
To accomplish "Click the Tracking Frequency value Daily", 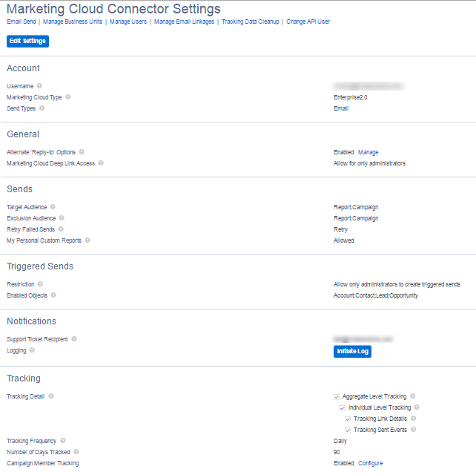I will click(x=340, y=441).
